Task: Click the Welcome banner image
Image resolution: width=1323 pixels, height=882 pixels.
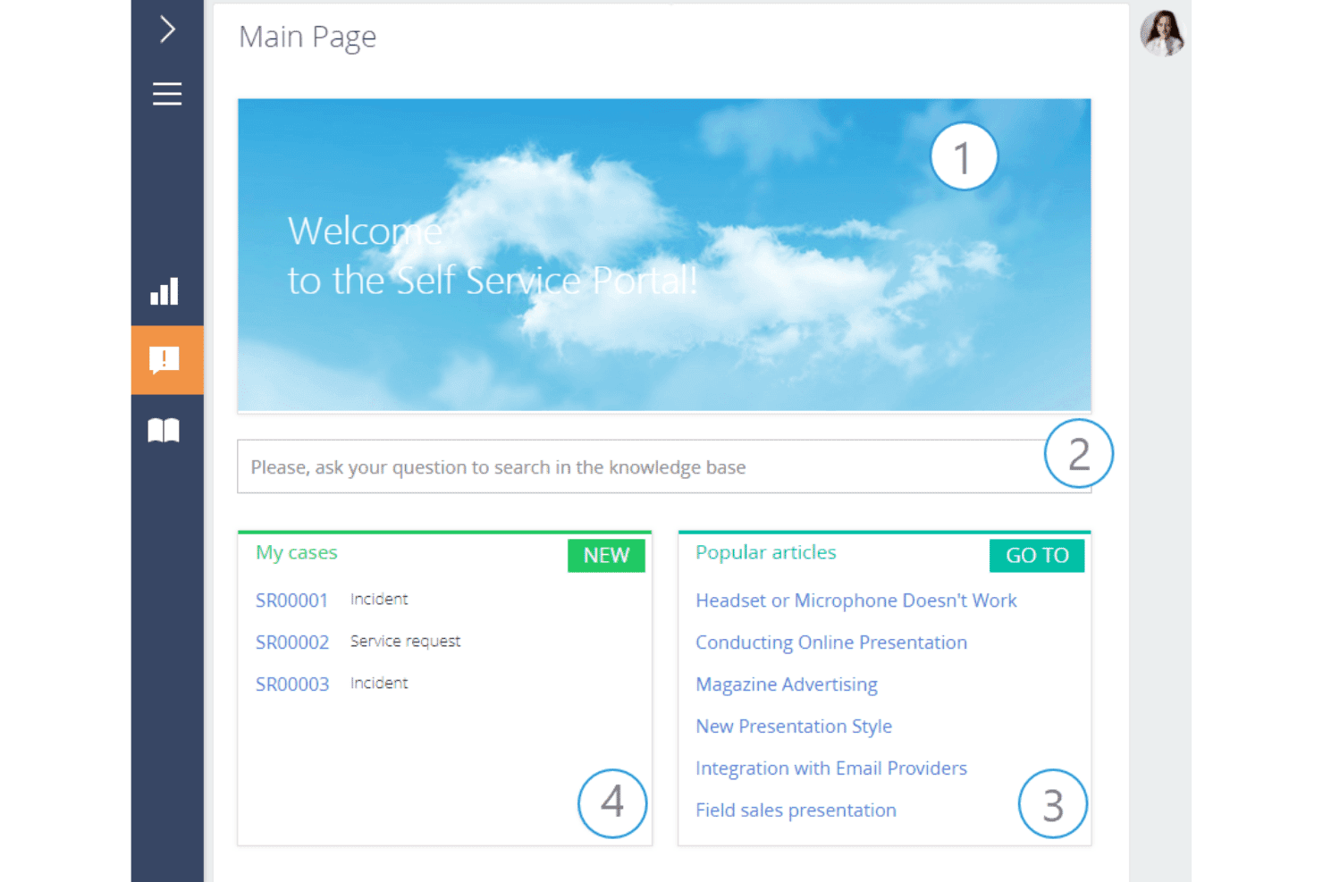Action: (664, 255)
